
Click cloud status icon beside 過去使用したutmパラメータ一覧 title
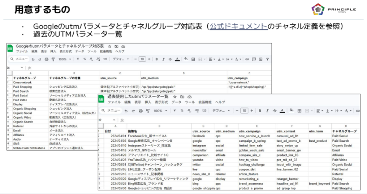190,97
